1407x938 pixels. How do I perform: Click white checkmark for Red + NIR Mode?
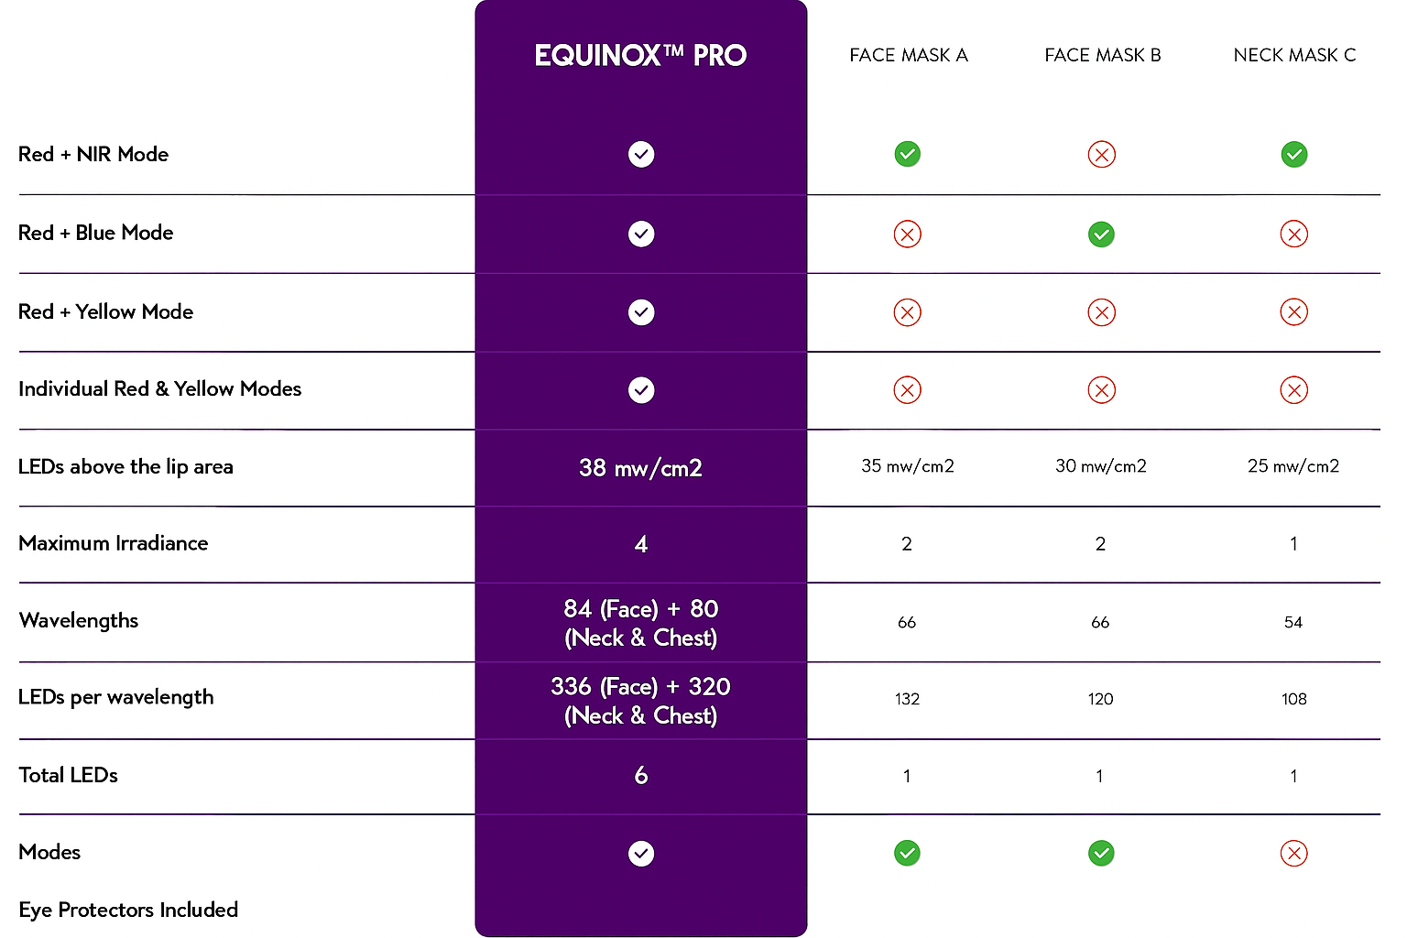click(641, 154)
